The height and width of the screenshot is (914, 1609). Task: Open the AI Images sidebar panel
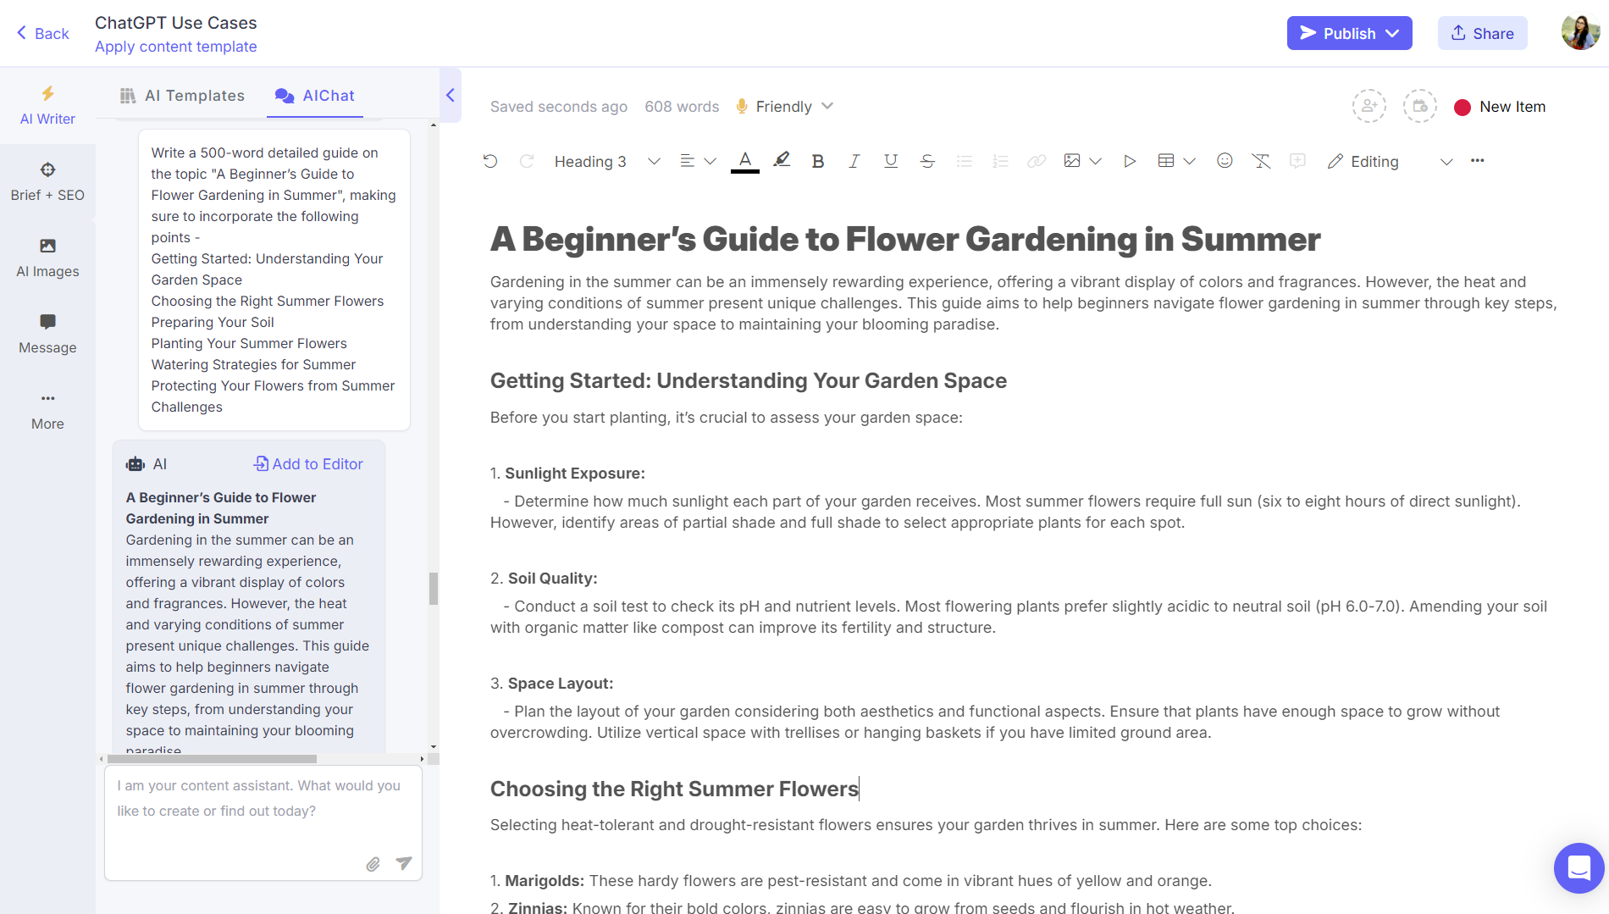[x=47, y=258]
